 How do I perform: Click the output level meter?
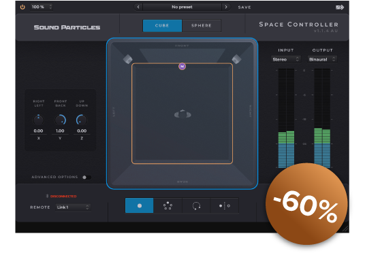(x=322, y=118)
